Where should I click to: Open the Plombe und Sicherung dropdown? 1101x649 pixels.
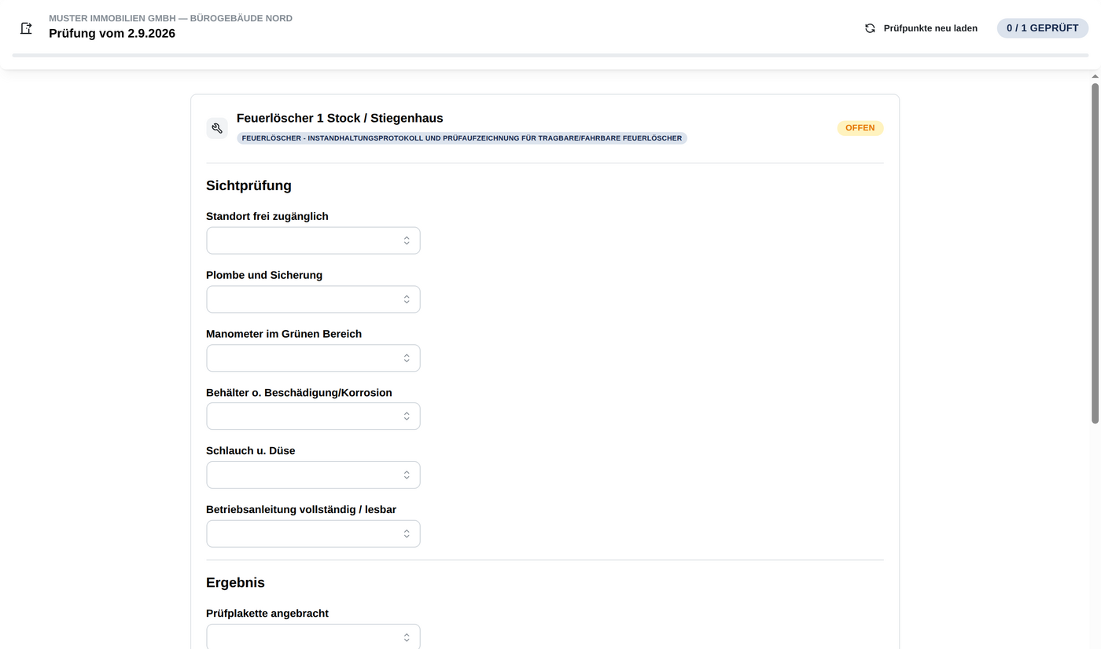click(313, 299)
